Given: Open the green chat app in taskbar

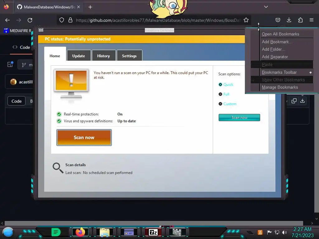Looking at the screenshot, I should click(56, 232).
